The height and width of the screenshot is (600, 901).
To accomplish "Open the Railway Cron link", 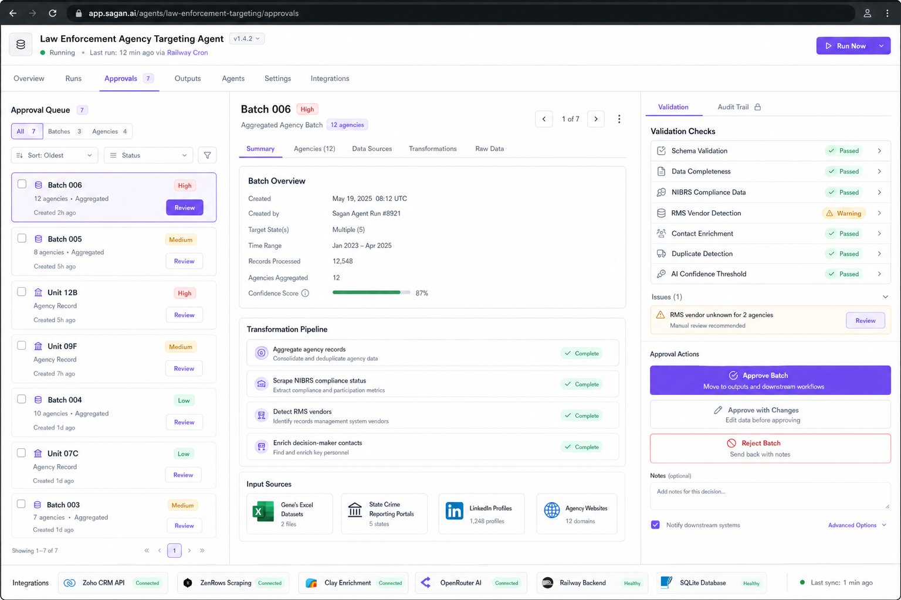I will pyautogui.click(x=187, y=53).
